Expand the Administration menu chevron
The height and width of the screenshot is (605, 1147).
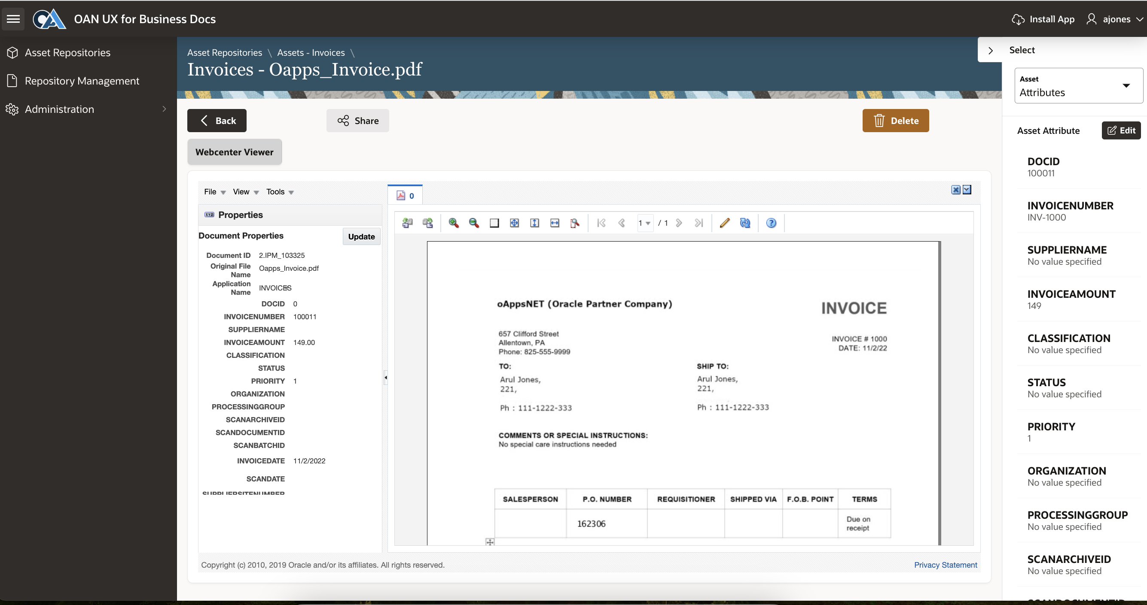(x=164, y=109)
